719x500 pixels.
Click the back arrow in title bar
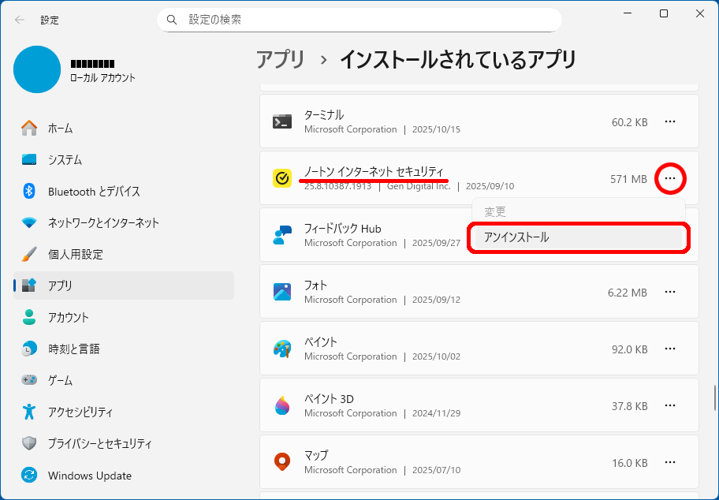coord(20,20)
